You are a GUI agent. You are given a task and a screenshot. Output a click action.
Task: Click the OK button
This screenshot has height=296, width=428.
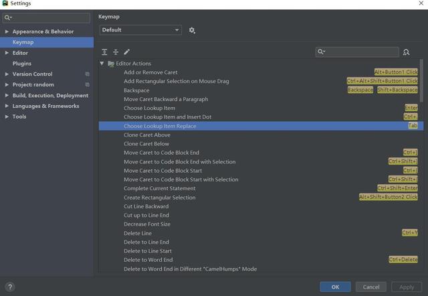coord(335,287)
